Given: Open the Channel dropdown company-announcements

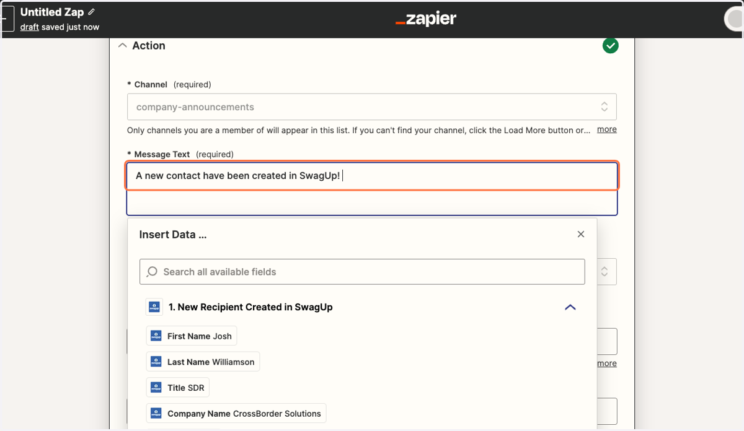Looking at the screenshot, I should click(371, 107).
